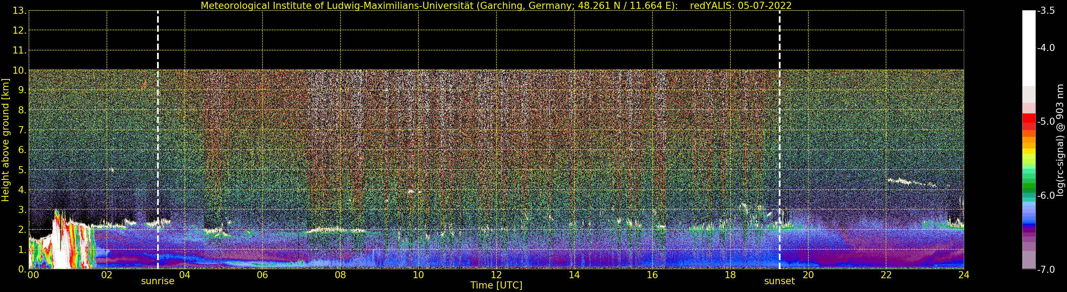Click the 11. height axis tick
This screenshot has height=292, width=1067.
(19, 51)
